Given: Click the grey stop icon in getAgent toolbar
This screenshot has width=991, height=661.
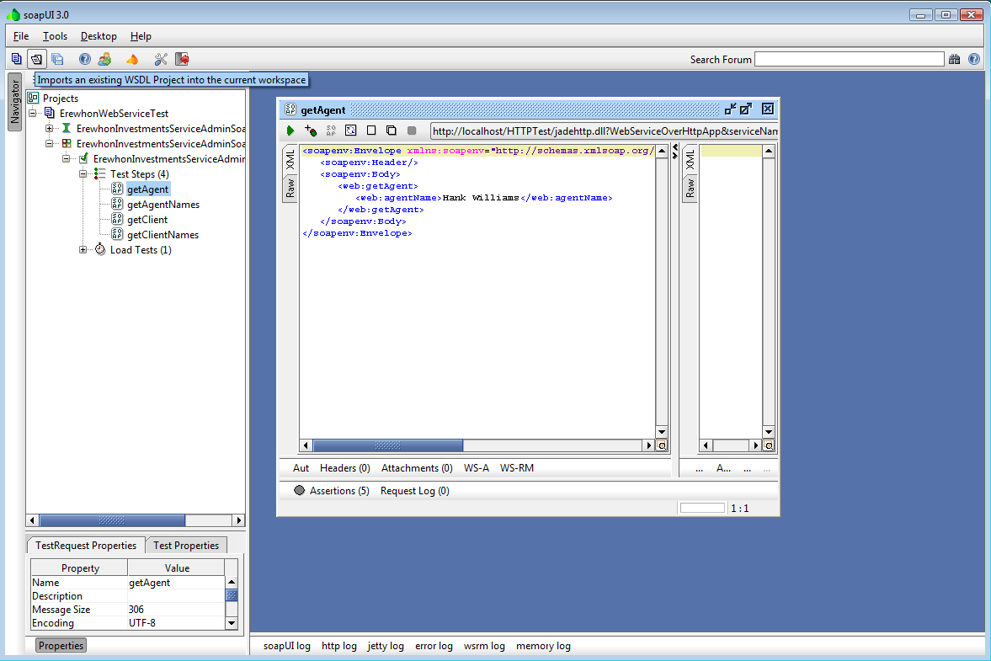Looking at the screenshot, I should point(412,131).
